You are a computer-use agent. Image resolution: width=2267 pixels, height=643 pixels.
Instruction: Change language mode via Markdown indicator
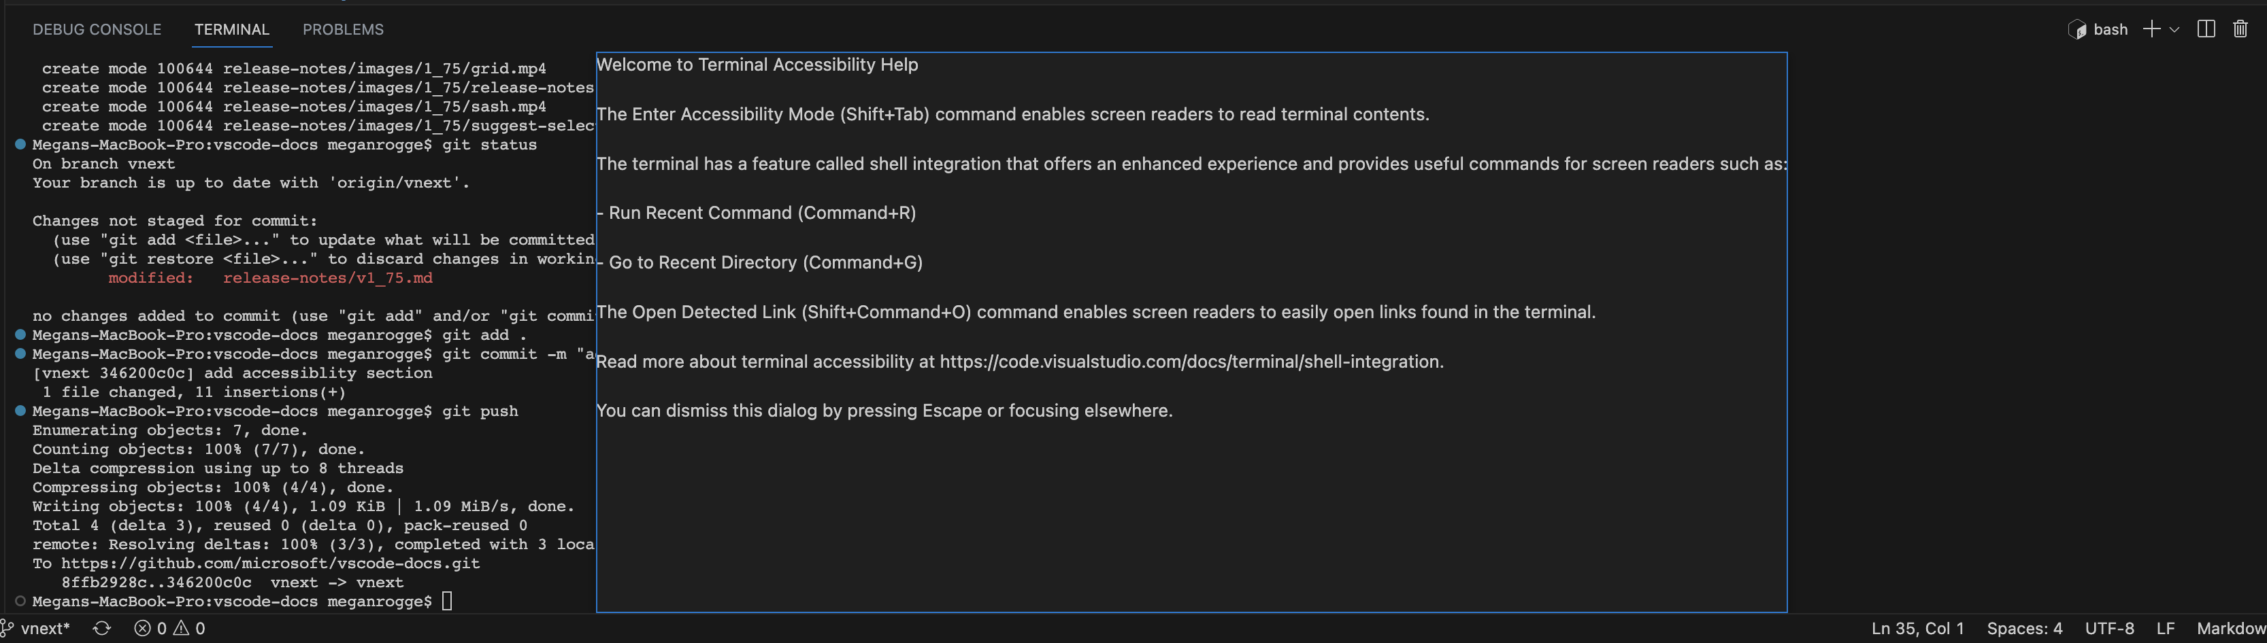point(2229,628)
